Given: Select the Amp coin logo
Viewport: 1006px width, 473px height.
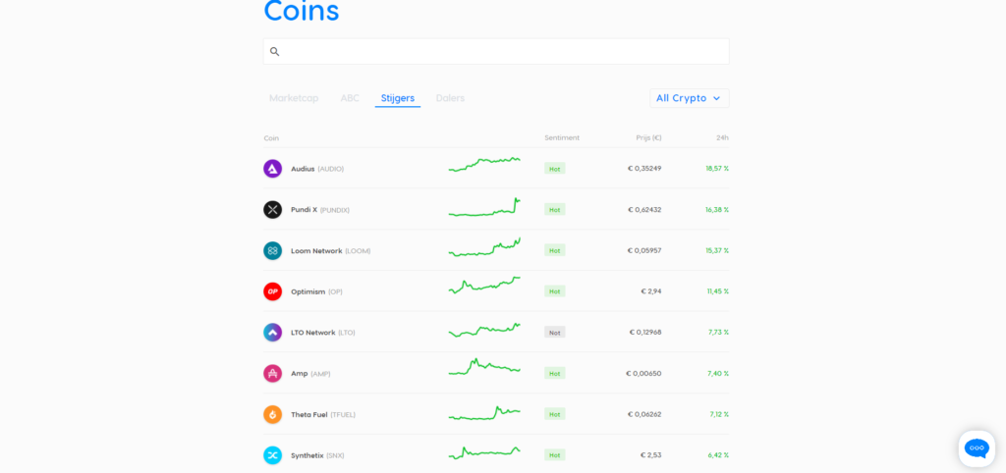Looking at the screenshot, I should click(272, 373).
